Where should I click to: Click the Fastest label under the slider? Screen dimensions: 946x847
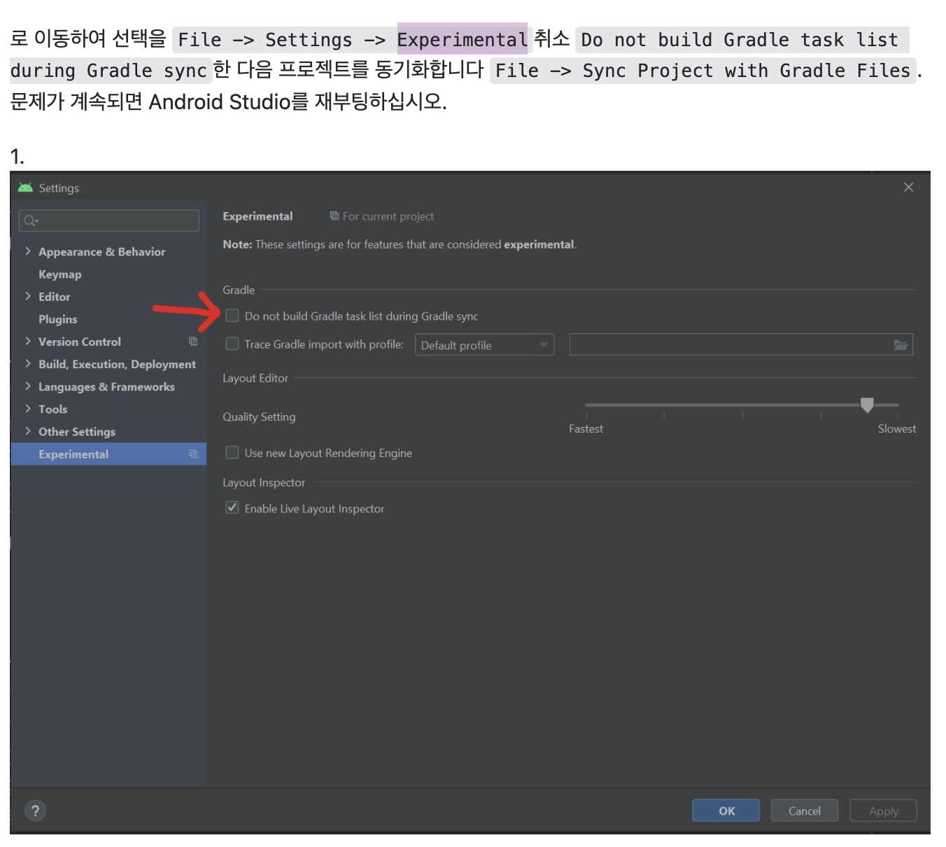tap(586, 428)
